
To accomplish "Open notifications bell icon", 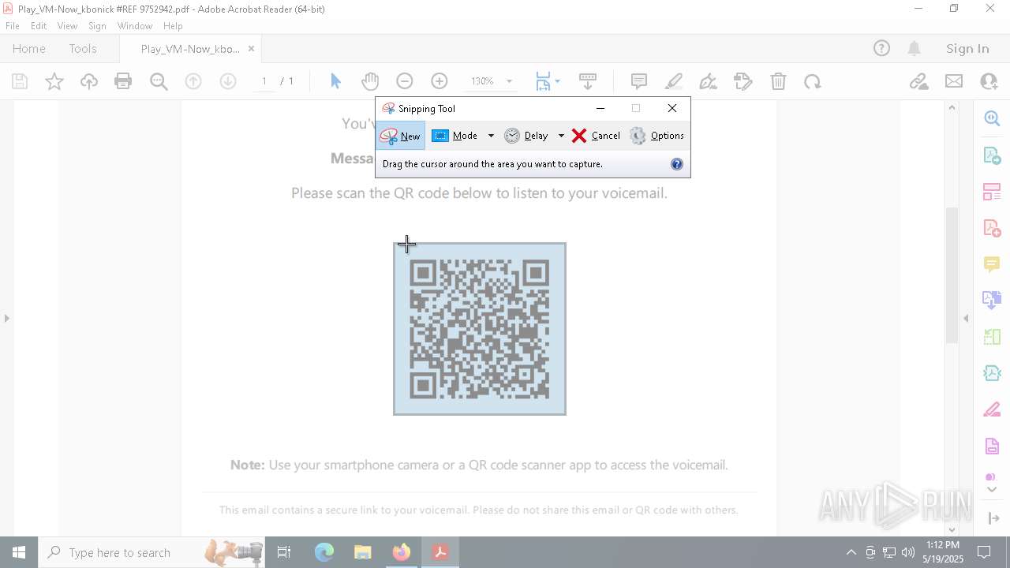I will click(x=914, y=48).
